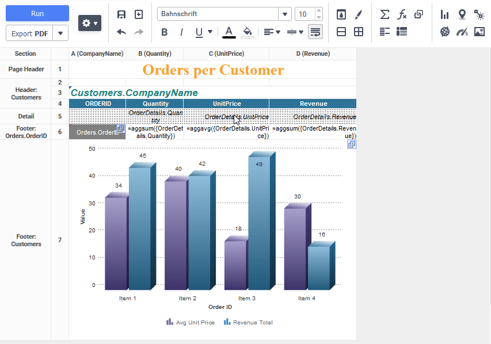Open conditional formatting droplet icon
This screenshot has width=491, height=344.
(341, 14)
